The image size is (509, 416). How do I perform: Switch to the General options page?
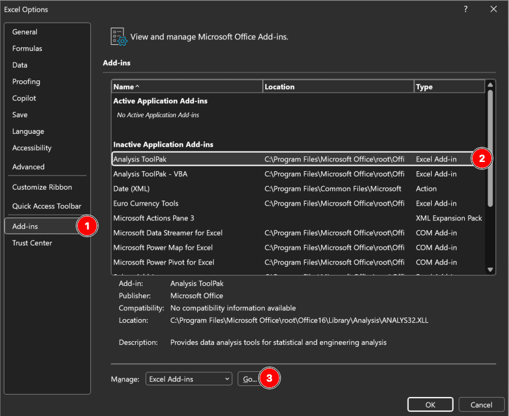(x=25, y=31)
